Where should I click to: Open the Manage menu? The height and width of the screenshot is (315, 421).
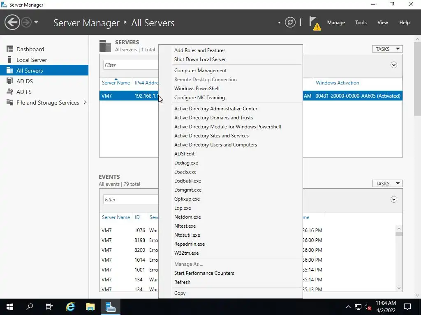336,23
